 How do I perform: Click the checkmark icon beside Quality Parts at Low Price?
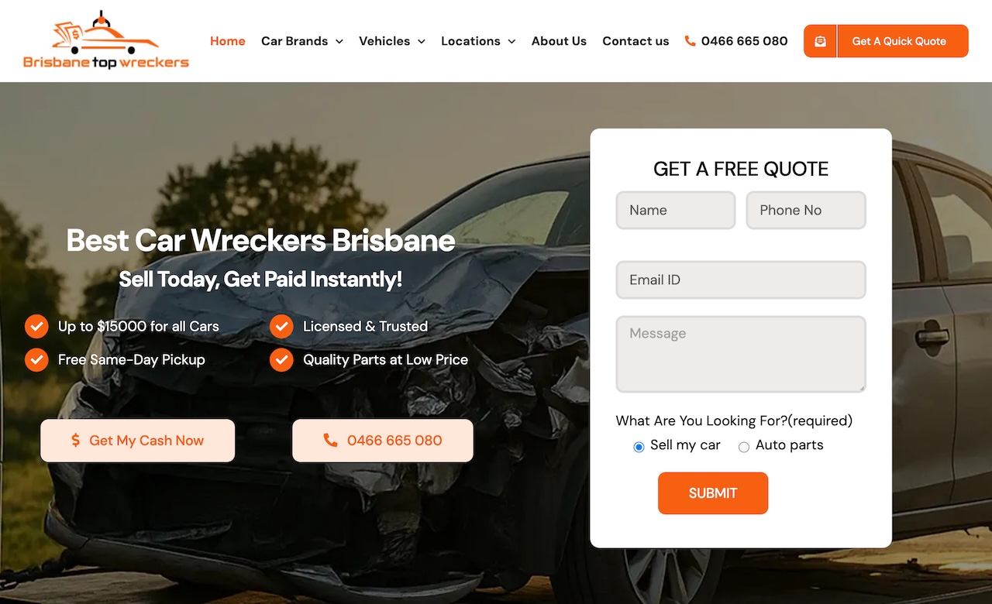tap(281, 360)
